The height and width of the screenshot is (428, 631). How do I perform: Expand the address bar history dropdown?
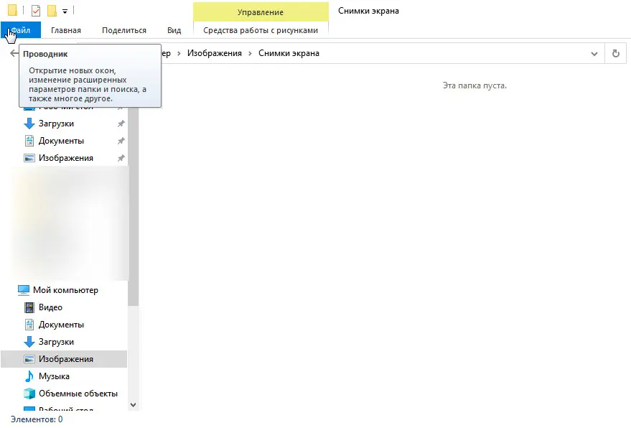(594, 54)
